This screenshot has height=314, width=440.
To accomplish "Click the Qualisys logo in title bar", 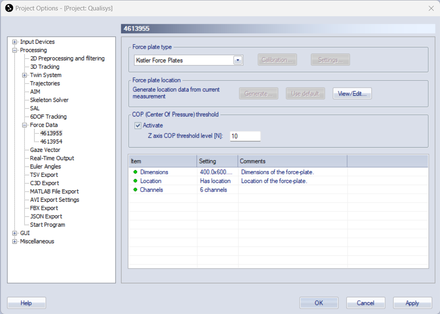I will [x=9, y=8].
